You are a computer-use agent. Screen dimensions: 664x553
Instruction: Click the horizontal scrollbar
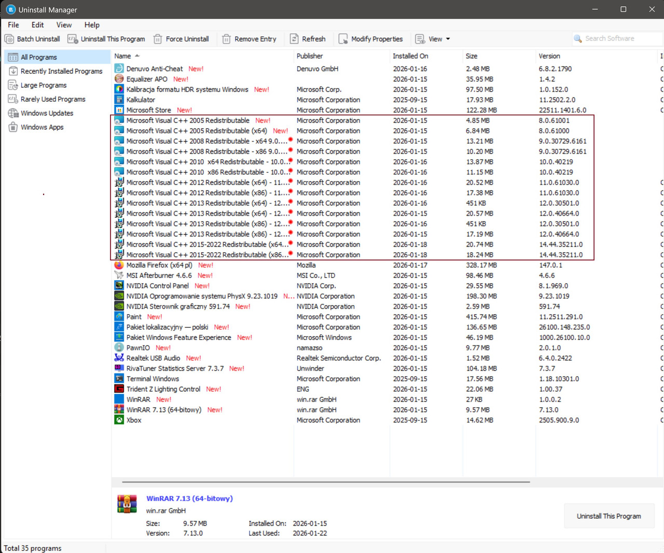(326, 482)
